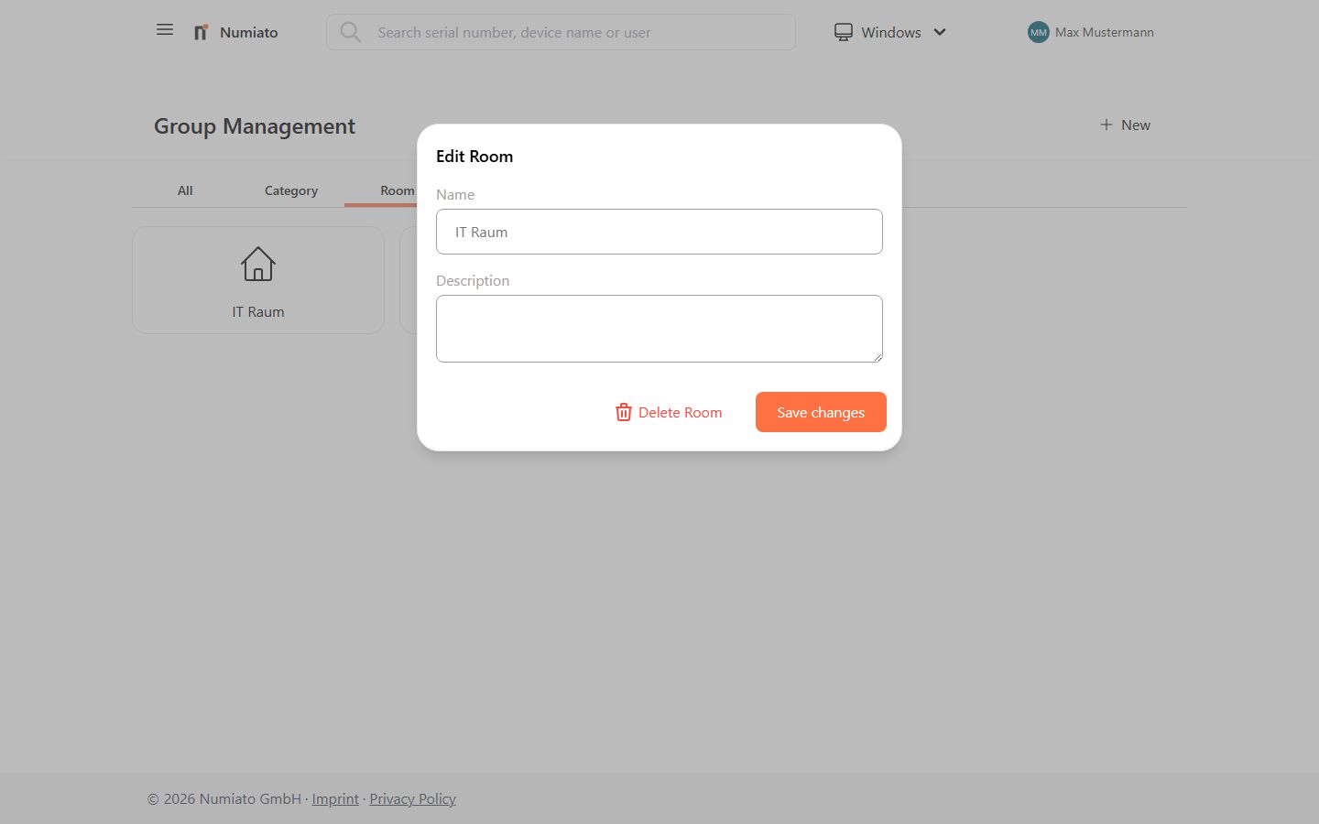Select the house icon of IT Raum
Viewport: 1319px width, 824px height.
258,265
